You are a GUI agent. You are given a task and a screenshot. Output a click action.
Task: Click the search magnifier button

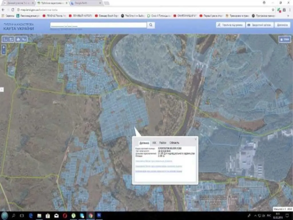point(151,25)
